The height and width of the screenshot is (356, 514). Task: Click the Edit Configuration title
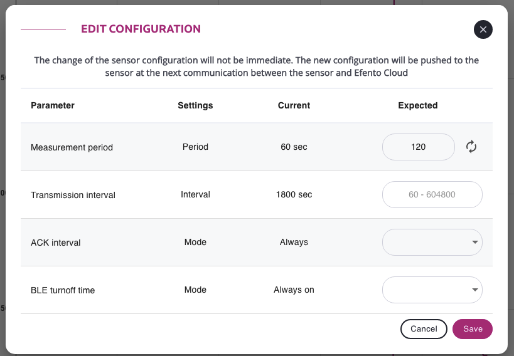pyautogui.click(x=141, y=29)
